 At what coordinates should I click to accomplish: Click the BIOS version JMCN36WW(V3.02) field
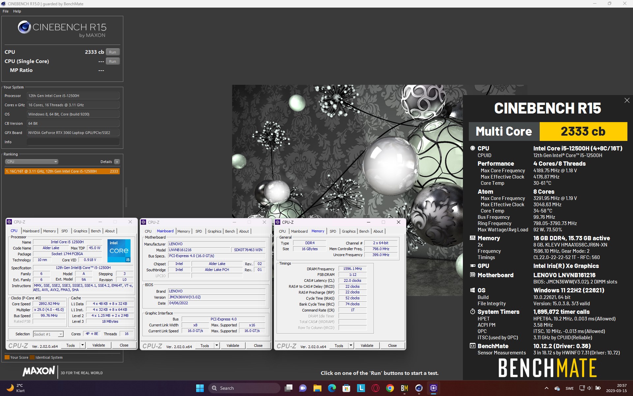tap(217, 297)
